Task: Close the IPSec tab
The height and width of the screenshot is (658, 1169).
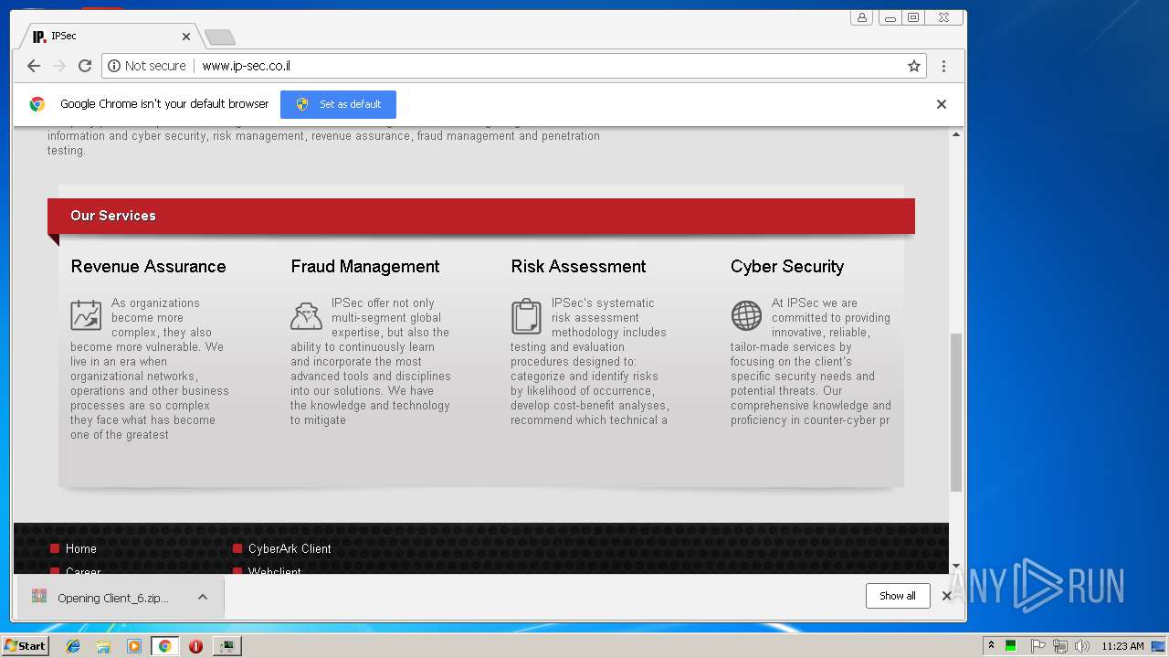Action: [x=186, y=37]
